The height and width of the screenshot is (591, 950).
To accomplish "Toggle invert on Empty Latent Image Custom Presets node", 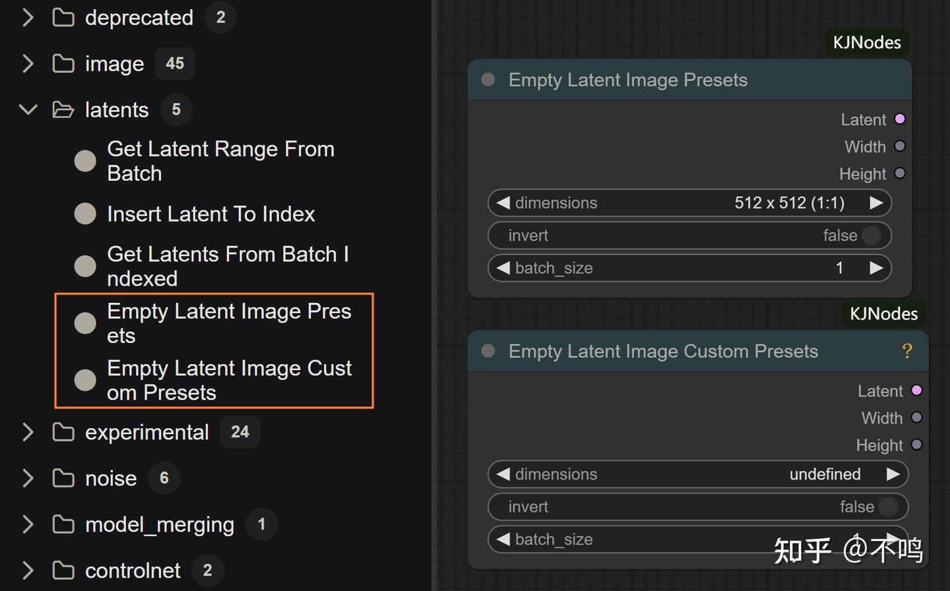I will pos(888,507).
